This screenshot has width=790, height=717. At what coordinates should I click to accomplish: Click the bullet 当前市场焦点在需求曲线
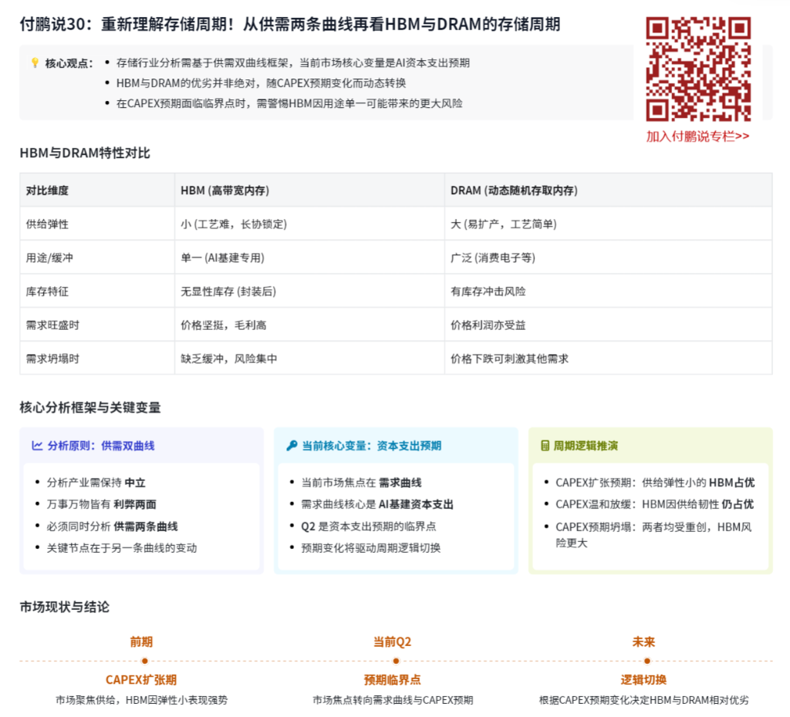(x=361, y=483)
